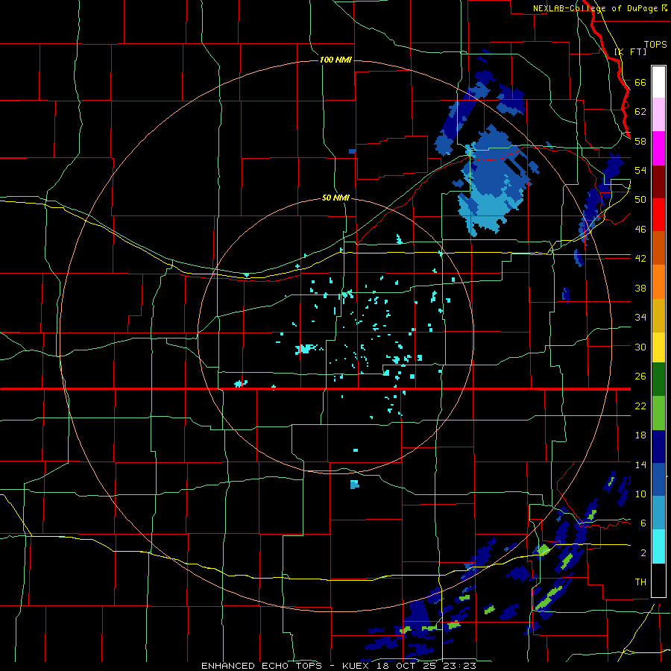Click the light green legend swatch
This screenshot has height=671, width=671.
click(658, 413)
